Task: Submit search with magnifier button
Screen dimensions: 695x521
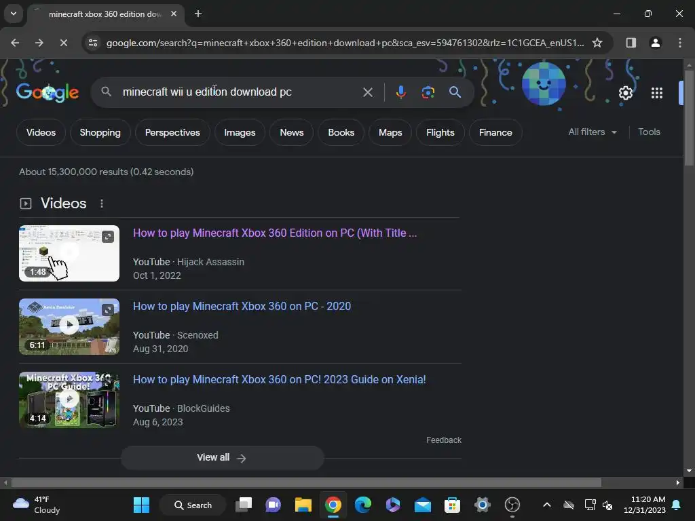Action: (x=455, y=92)
